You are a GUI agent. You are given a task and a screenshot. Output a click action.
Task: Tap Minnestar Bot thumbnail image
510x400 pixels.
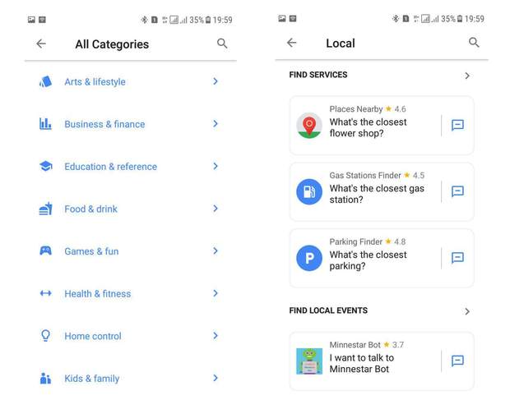pyautogui.click(x=309, y=361)
